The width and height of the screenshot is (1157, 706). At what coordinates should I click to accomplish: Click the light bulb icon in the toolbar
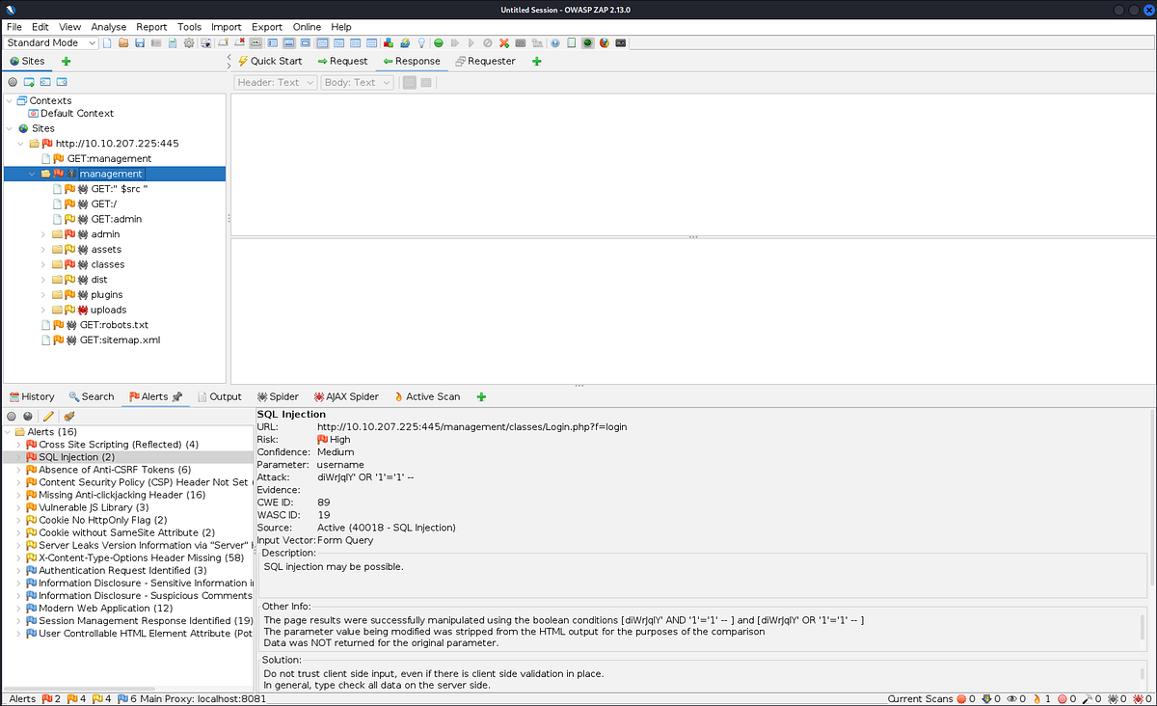point(421,43)
